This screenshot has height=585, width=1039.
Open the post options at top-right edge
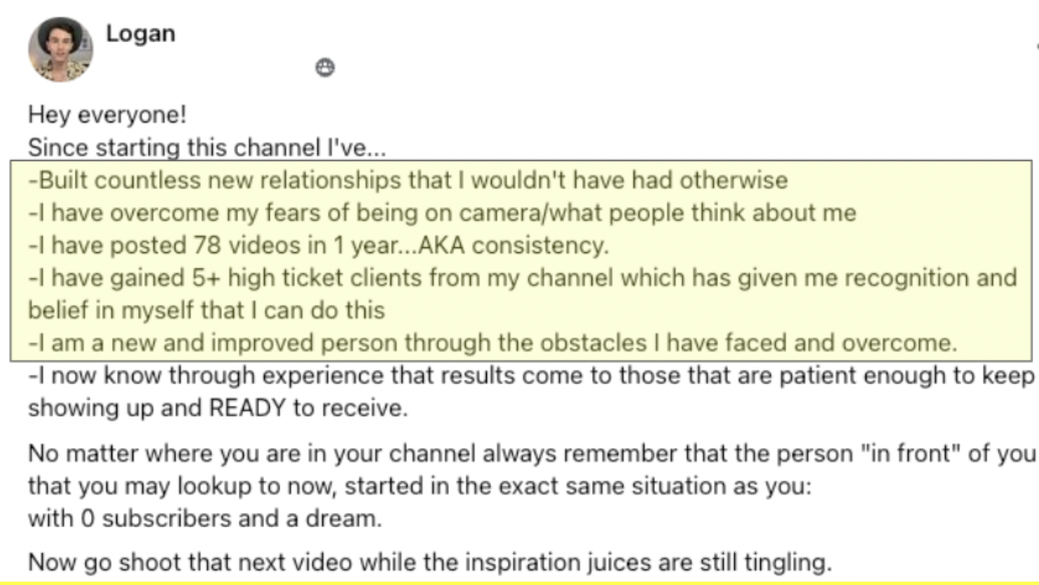click(x=1036, y=48)
